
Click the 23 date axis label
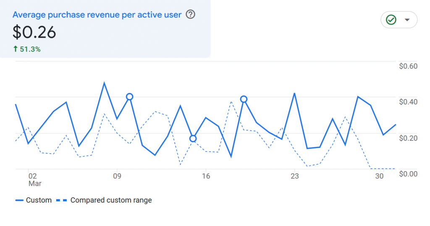295,176
